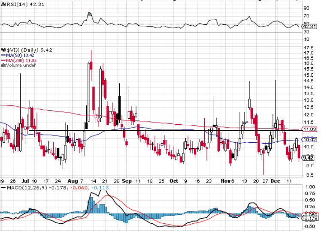Click the Aug label on the date axis
This screenshot has width=321, height=231.
[73, 181]
